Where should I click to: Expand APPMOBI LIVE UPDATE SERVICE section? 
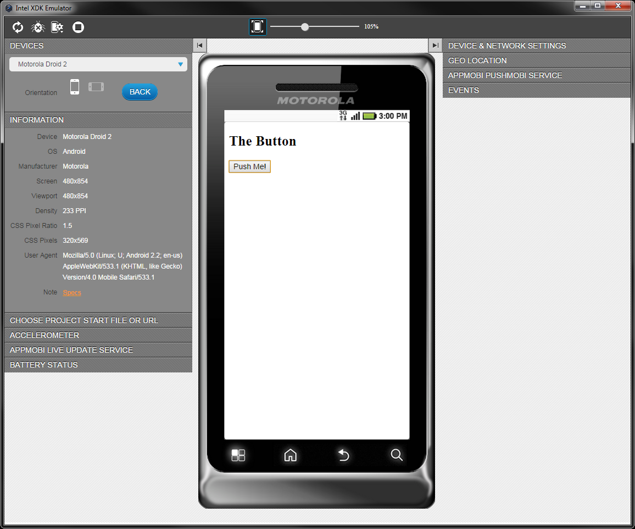click(x=98, y=350)
